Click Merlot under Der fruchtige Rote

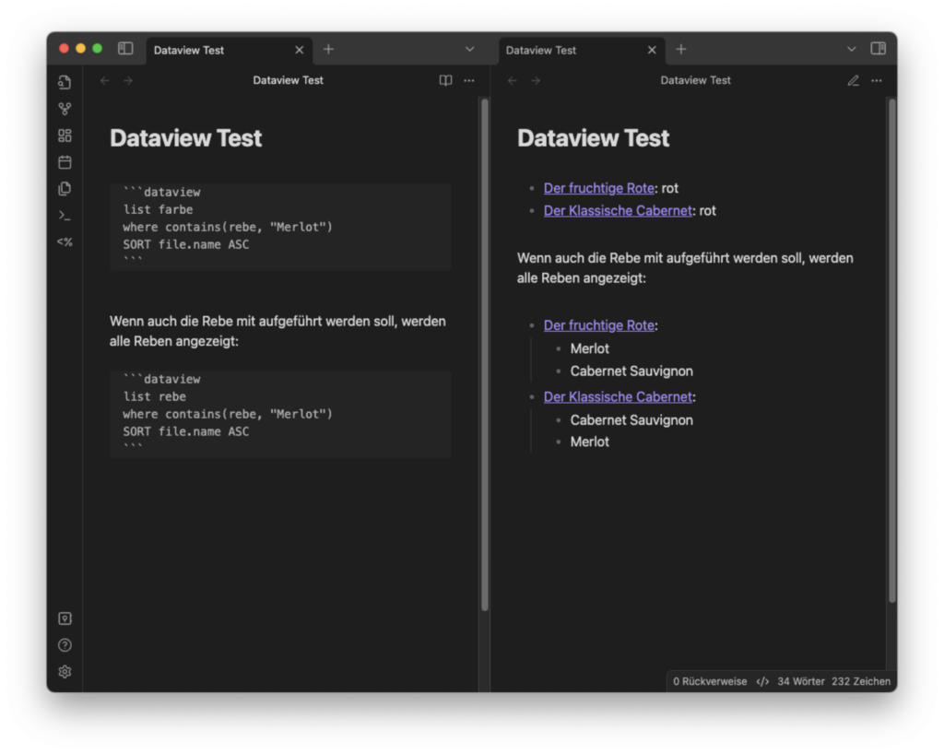point(589,349)
